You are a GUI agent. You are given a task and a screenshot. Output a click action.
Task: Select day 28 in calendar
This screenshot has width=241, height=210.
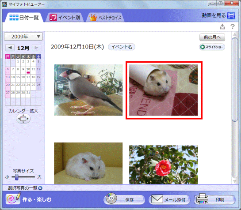(x=13, y=94)
